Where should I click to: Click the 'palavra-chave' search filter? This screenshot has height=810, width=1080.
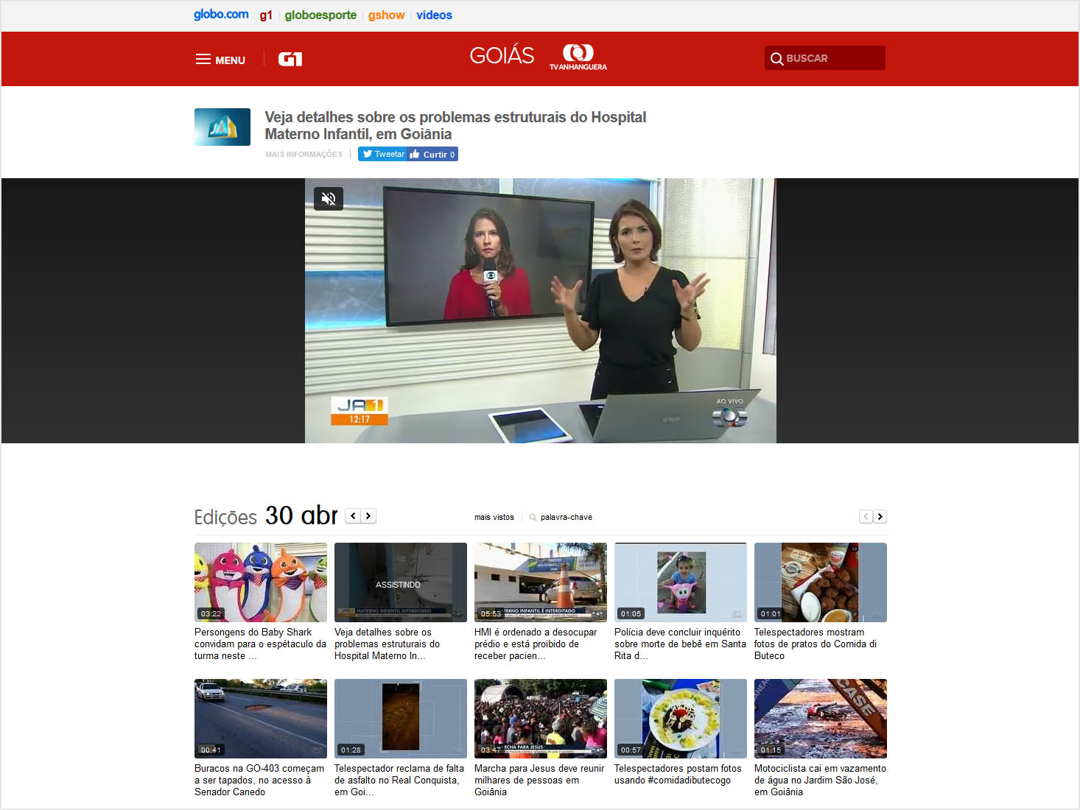pyautogui.click(x=566, y=517)
